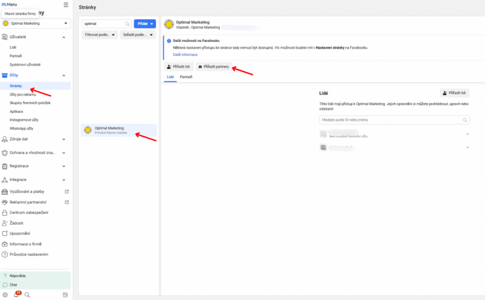Open the Optimal Marketing business account dropdown
Screen dimensions: 485x300
coord(36,24)
